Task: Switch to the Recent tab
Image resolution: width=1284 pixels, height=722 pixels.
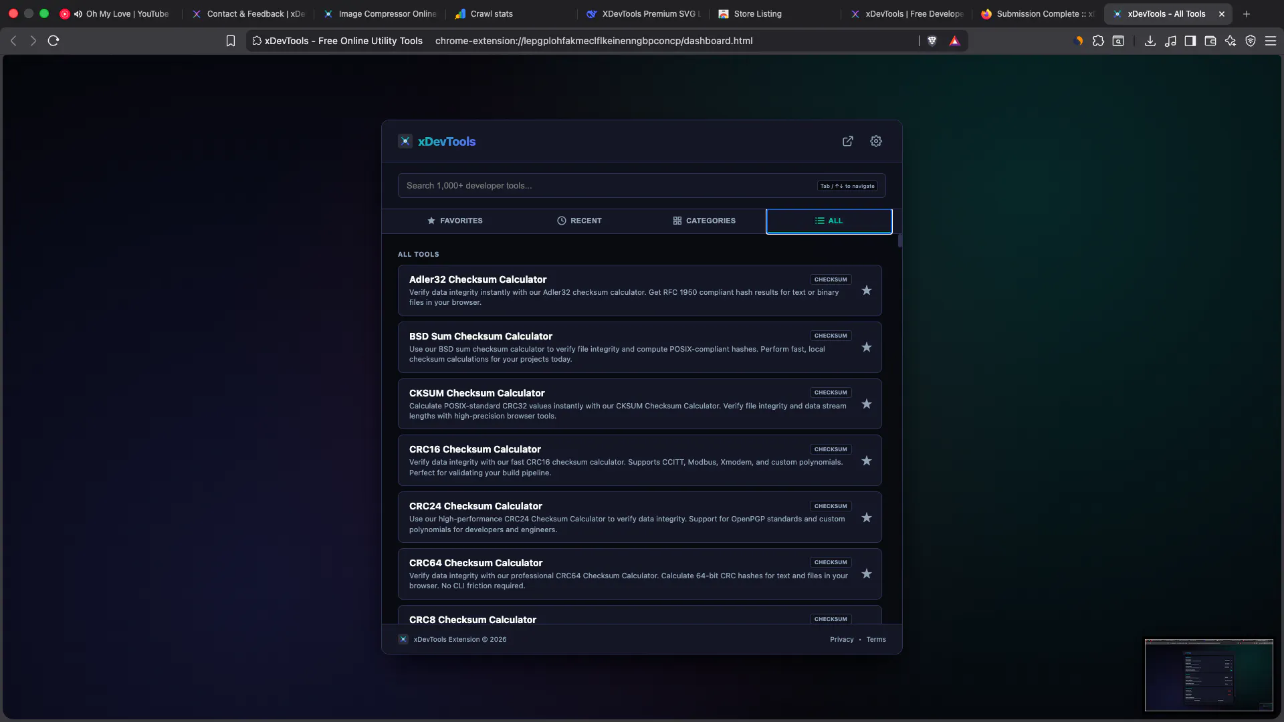Action: [579, 221]
